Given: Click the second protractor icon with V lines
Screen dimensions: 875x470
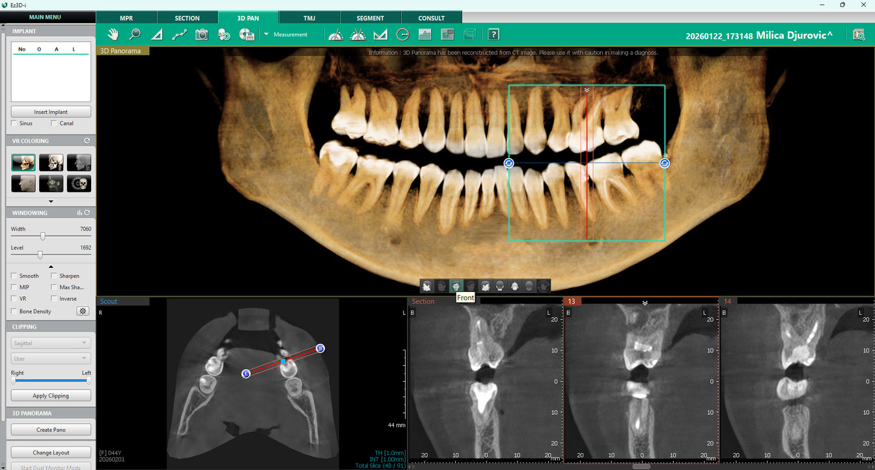Looking at the screenshot, I should coord(358,34).
